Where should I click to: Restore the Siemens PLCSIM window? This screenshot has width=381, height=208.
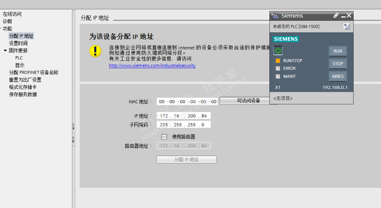pyautogui.click(x=336, y=15)
